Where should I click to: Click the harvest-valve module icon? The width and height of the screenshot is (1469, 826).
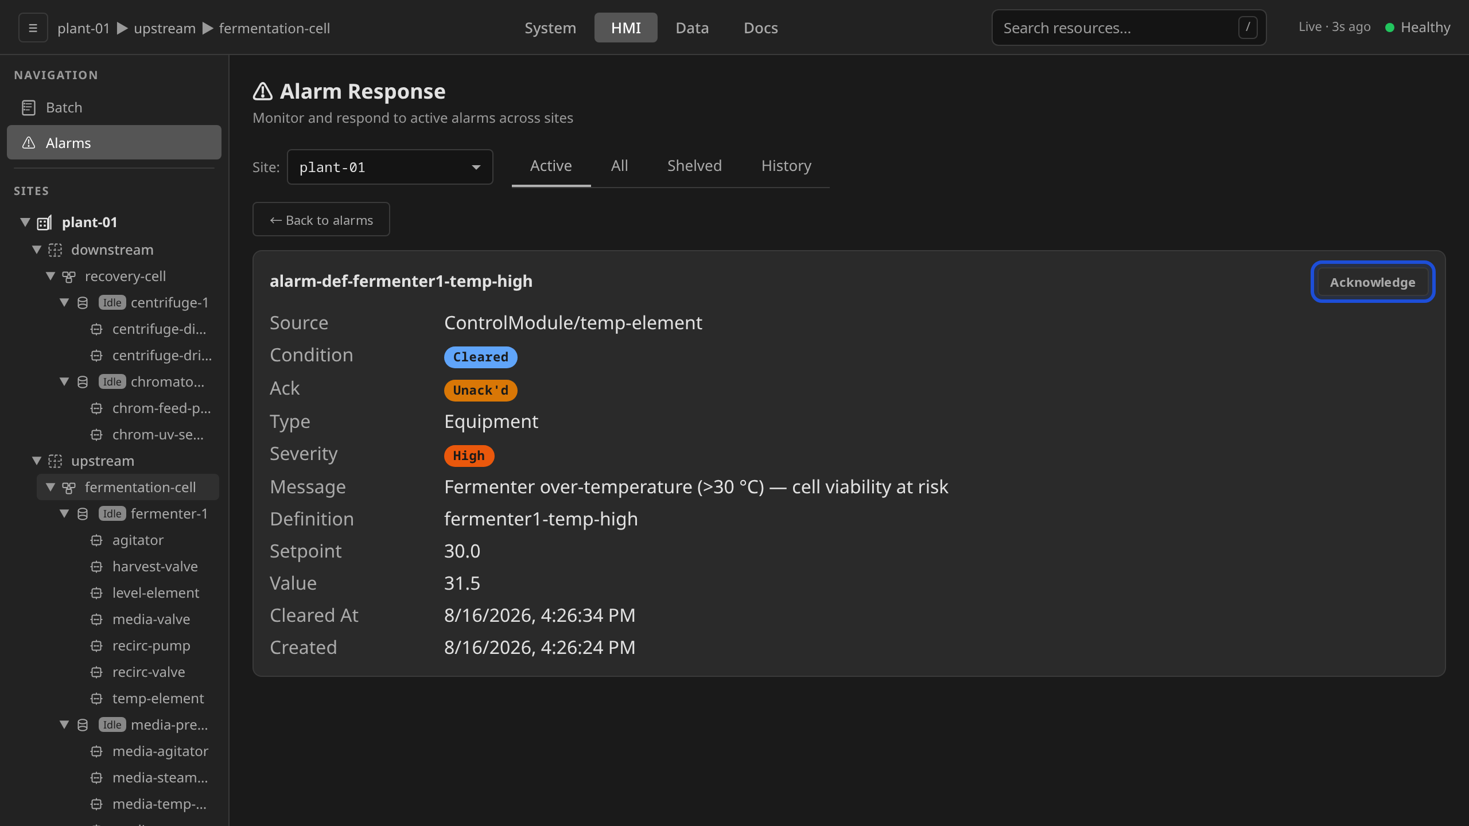(96, 567)
